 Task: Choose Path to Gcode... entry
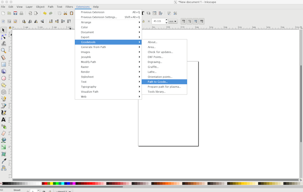click(x=164, y=82)
